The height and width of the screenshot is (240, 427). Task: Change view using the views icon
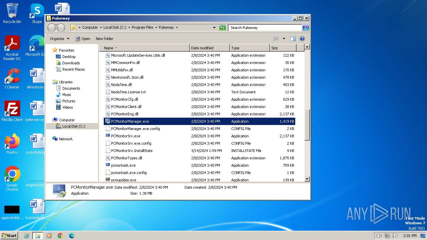[276, 39]
